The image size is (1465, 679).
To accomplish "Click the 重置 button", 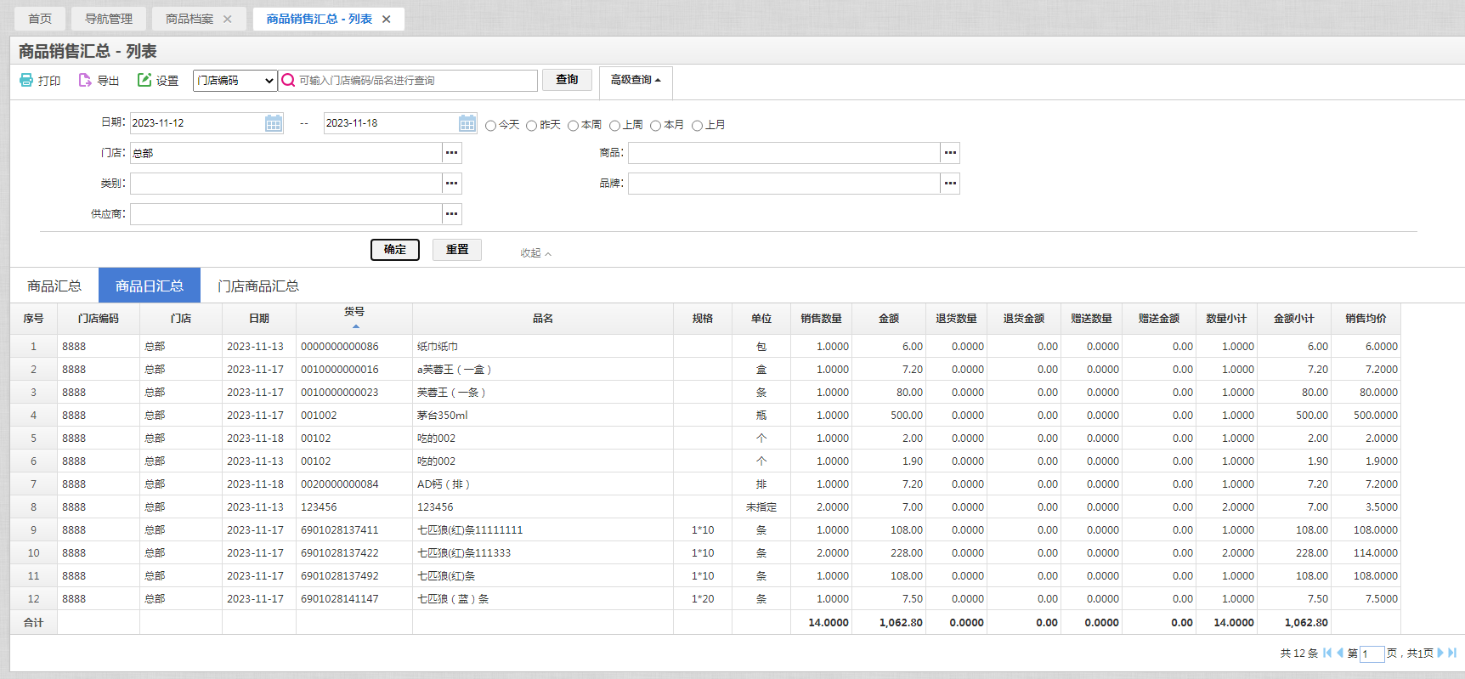I will pyautogui.click(x=457, y=250).
